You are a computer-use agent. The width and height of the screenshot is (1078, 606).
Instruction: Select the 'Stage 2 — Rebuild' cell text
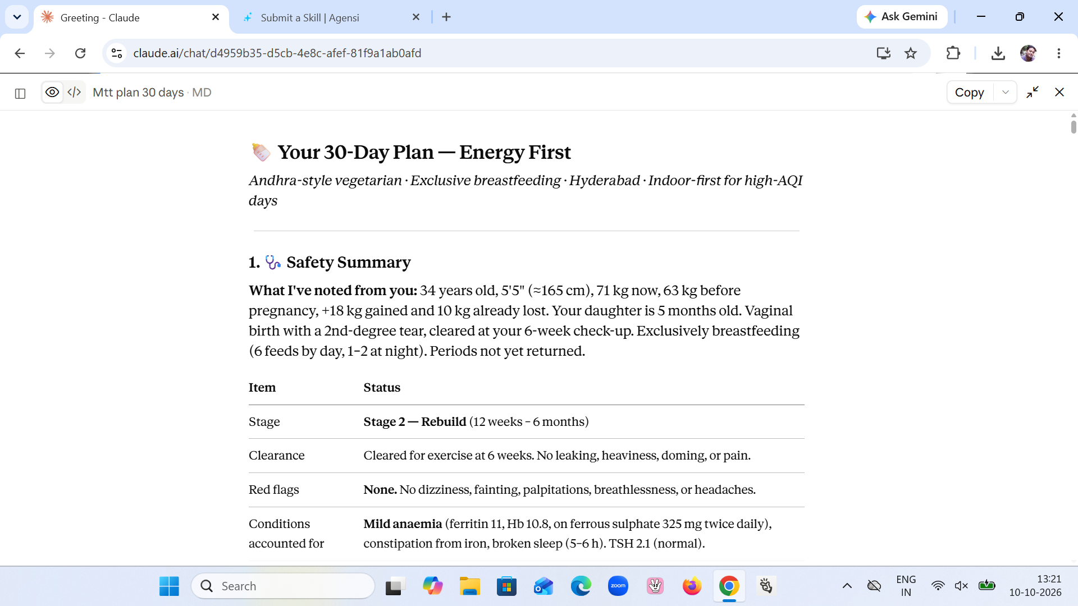tap(415, 422)
